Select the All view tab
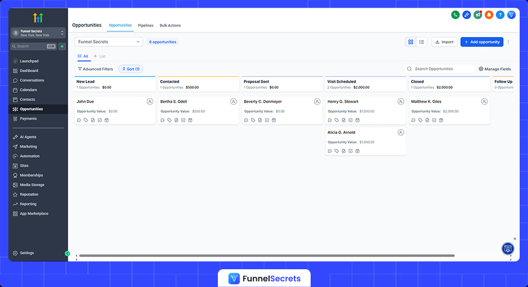The width and height of the screenshot is (528, 287). coord(83,56)
